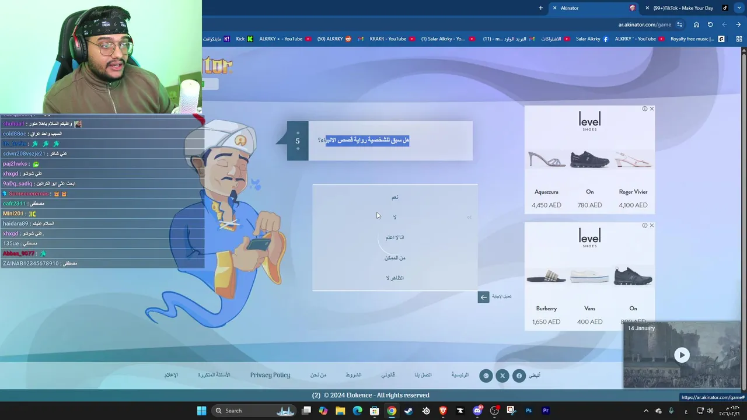Show hidden system tray icons
The height and width of the screenshot is (420, 747).
[x=646, y=411]
